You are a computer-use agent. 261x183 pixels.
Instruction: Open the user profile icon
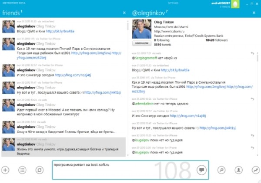coord(238,170)
